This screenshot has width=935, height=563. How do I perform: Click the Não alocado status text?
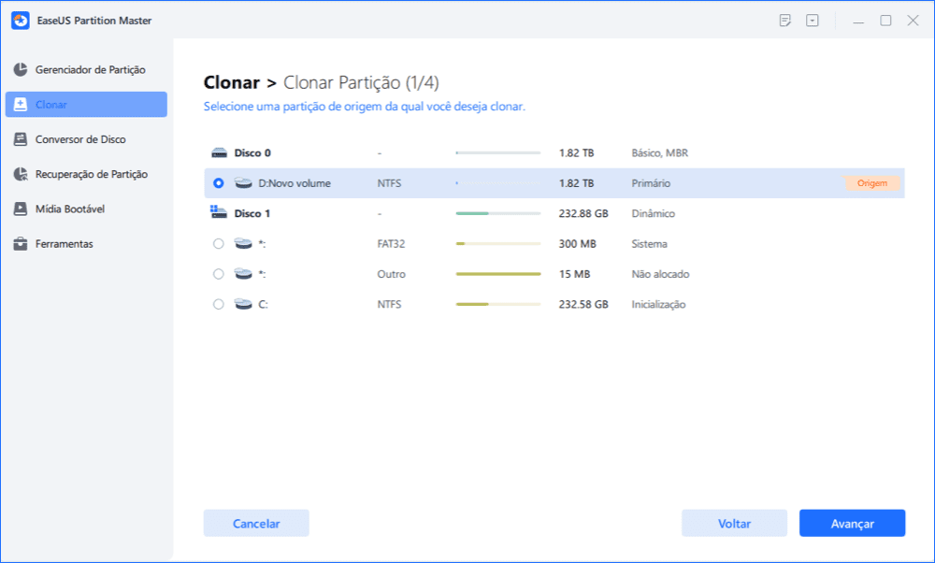tap(660, 274)
